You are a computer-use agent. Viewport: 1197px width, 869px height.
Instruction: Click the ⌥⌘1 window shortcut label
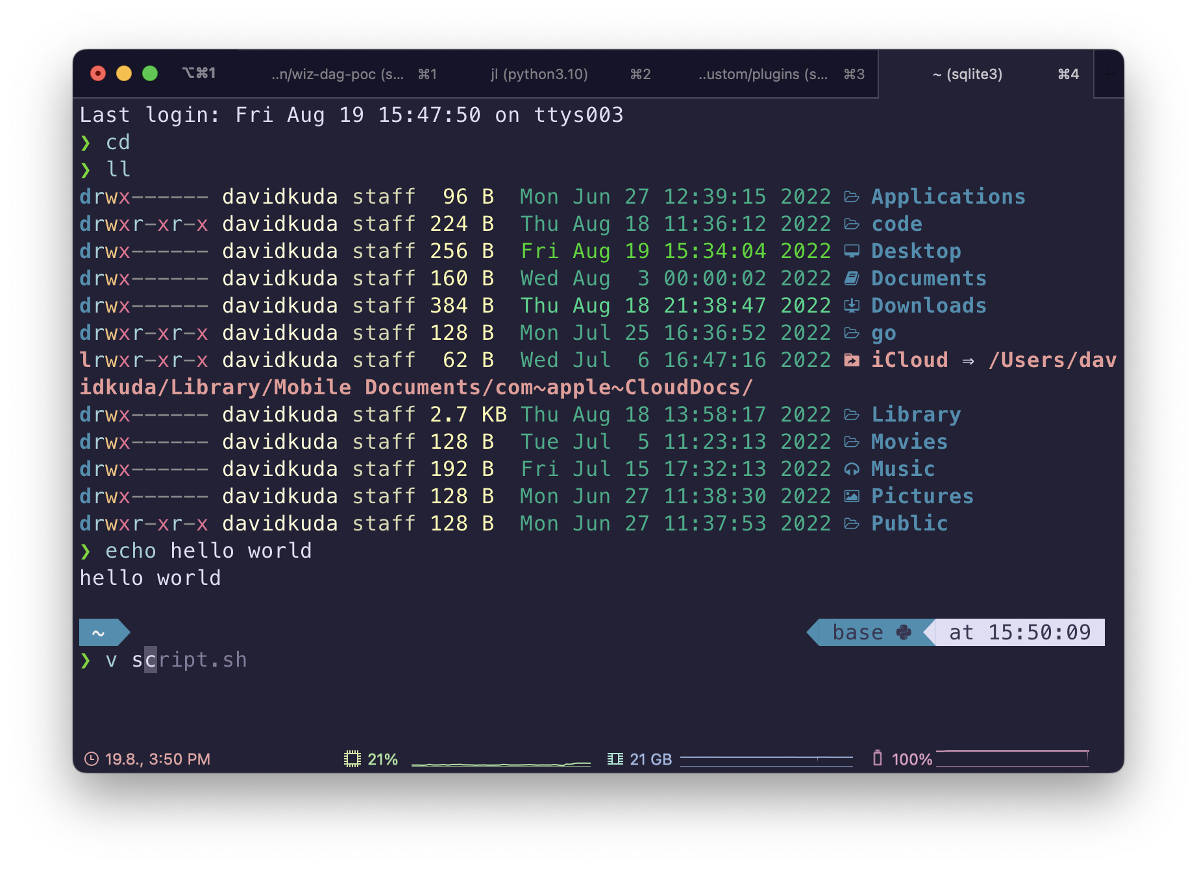tap(199, 73)
